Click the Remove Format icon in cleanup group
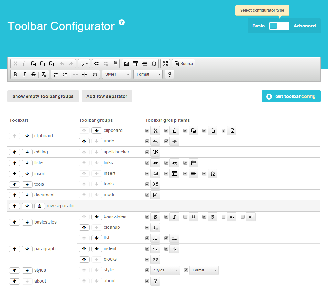The width and height of the screenshot is (328, 295). [155, 227]
